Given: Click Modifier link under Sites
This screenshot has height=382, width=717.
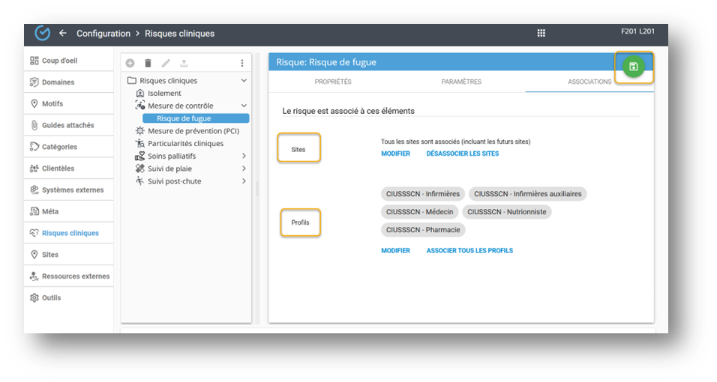Looking at the screenshot, I should pos(395,154).
